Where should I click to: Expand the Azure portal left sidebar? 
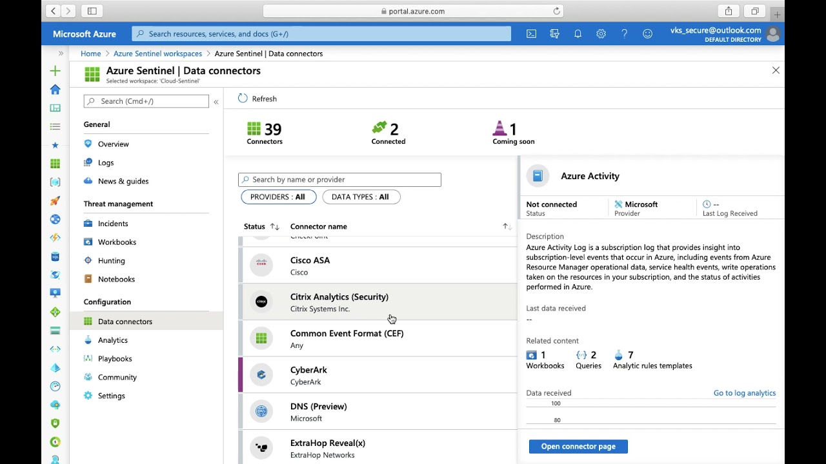[61, 53]
